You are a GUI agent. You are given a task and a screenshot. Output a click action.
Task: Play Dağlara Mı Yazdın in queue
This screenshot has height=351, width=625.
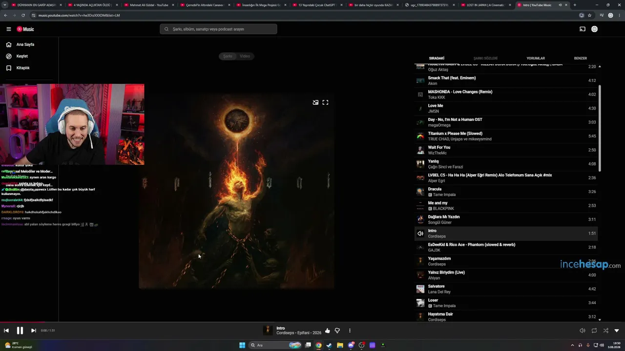[506, 219]
